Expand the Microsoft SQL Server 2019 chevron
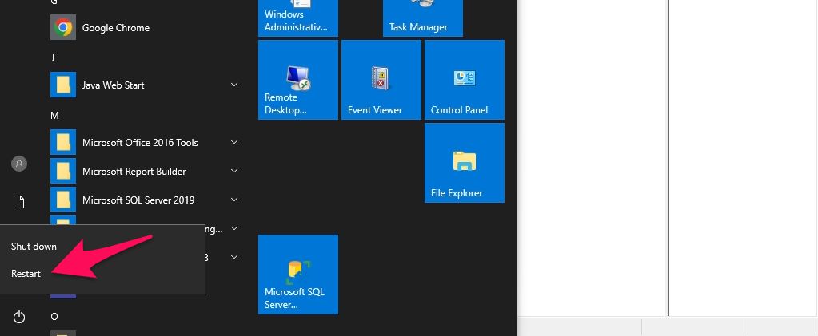The image size is (818, 336). tap(234, 200)
